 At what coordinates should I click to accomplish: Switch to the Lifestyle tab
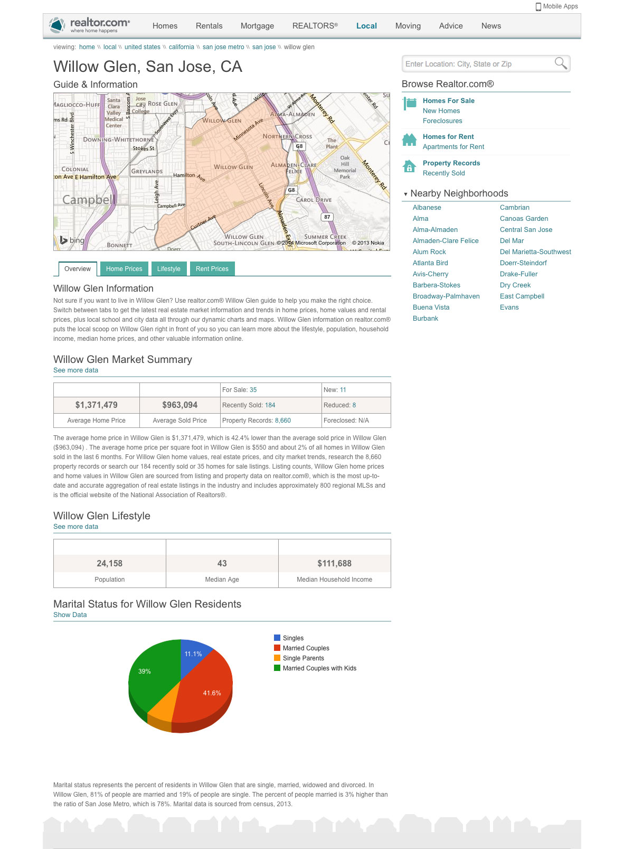pyautogui.click(x=169, y=269)
